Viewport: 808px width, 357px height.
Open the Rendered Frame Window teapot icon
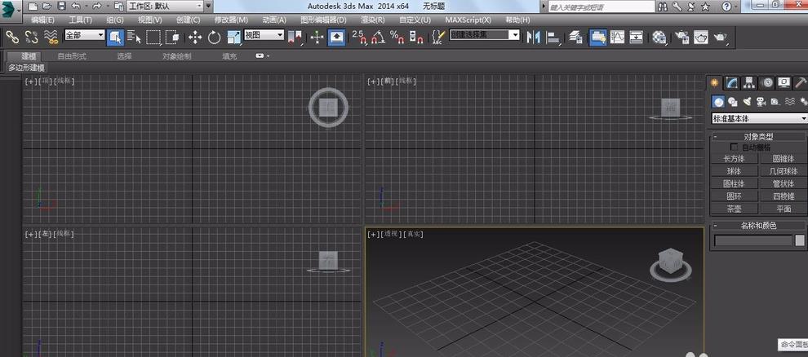click(x=701, y=37)
